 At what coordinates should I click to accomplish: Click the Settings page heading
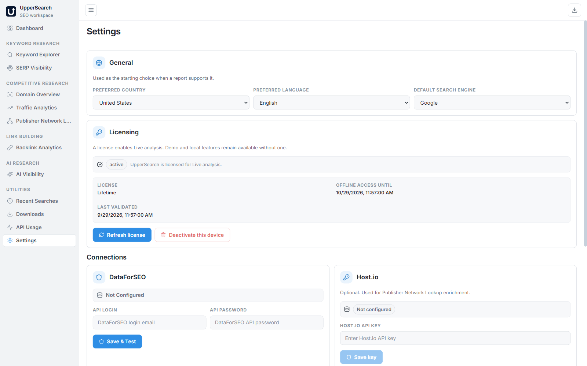click(x=103, y=31)
